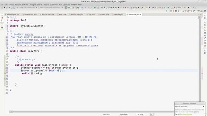Click the <UML Lab> perspective button
The width and height of the screenshot is (207, 116).
pyautogui.click(x=187, y=11)
